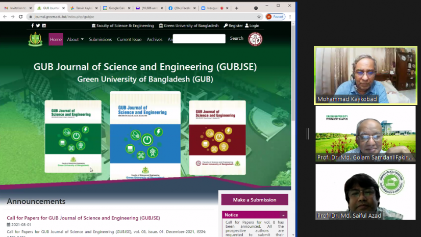Select Current Issue in navigation
The height and width of the screenshot is (237, 421).
pos(129,39)
